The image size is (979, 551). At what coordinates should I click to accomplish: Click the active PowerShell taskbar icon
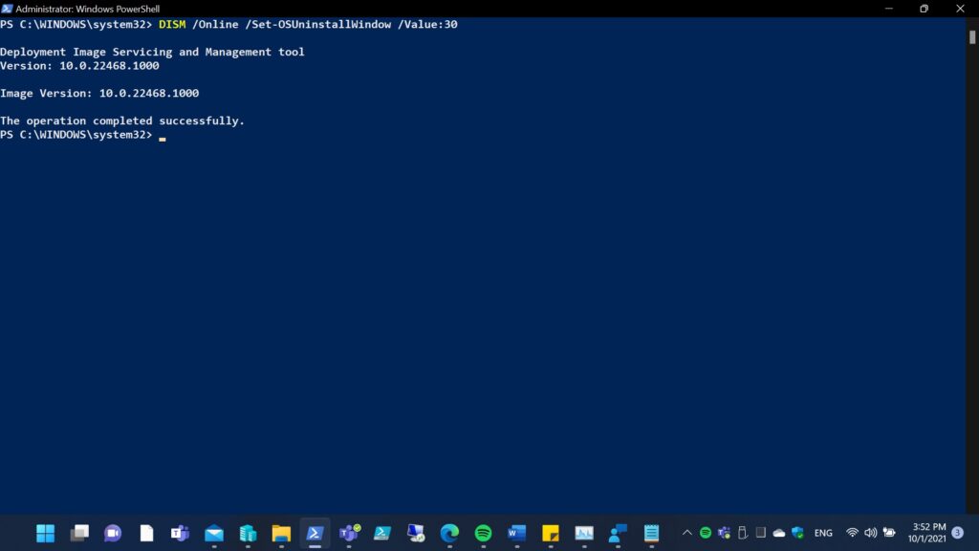(315, 533)
